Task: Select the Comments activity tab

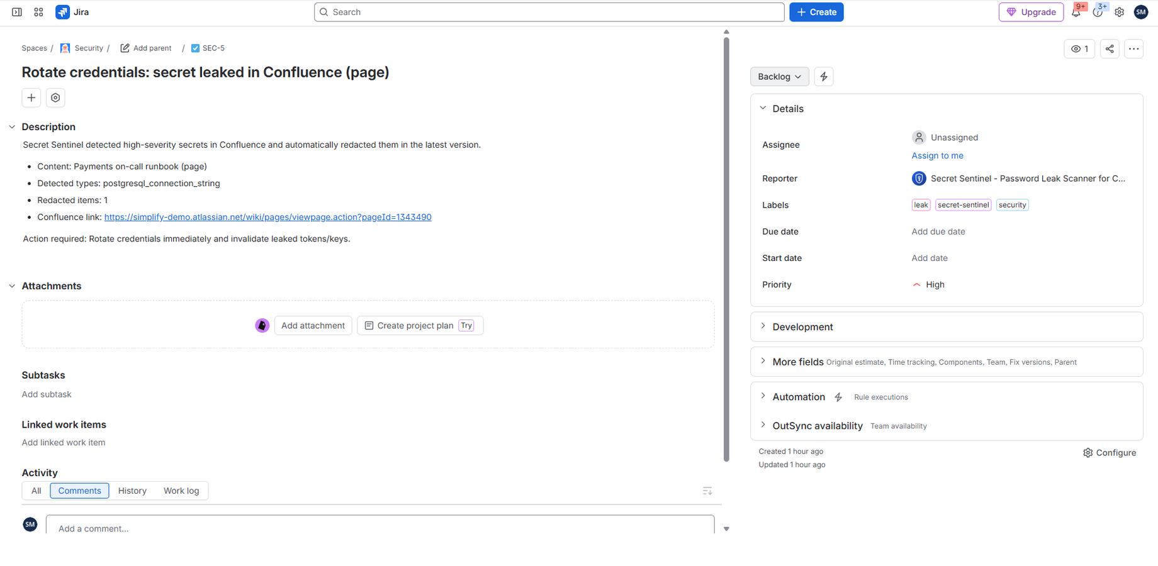Action: coord(79,491)
